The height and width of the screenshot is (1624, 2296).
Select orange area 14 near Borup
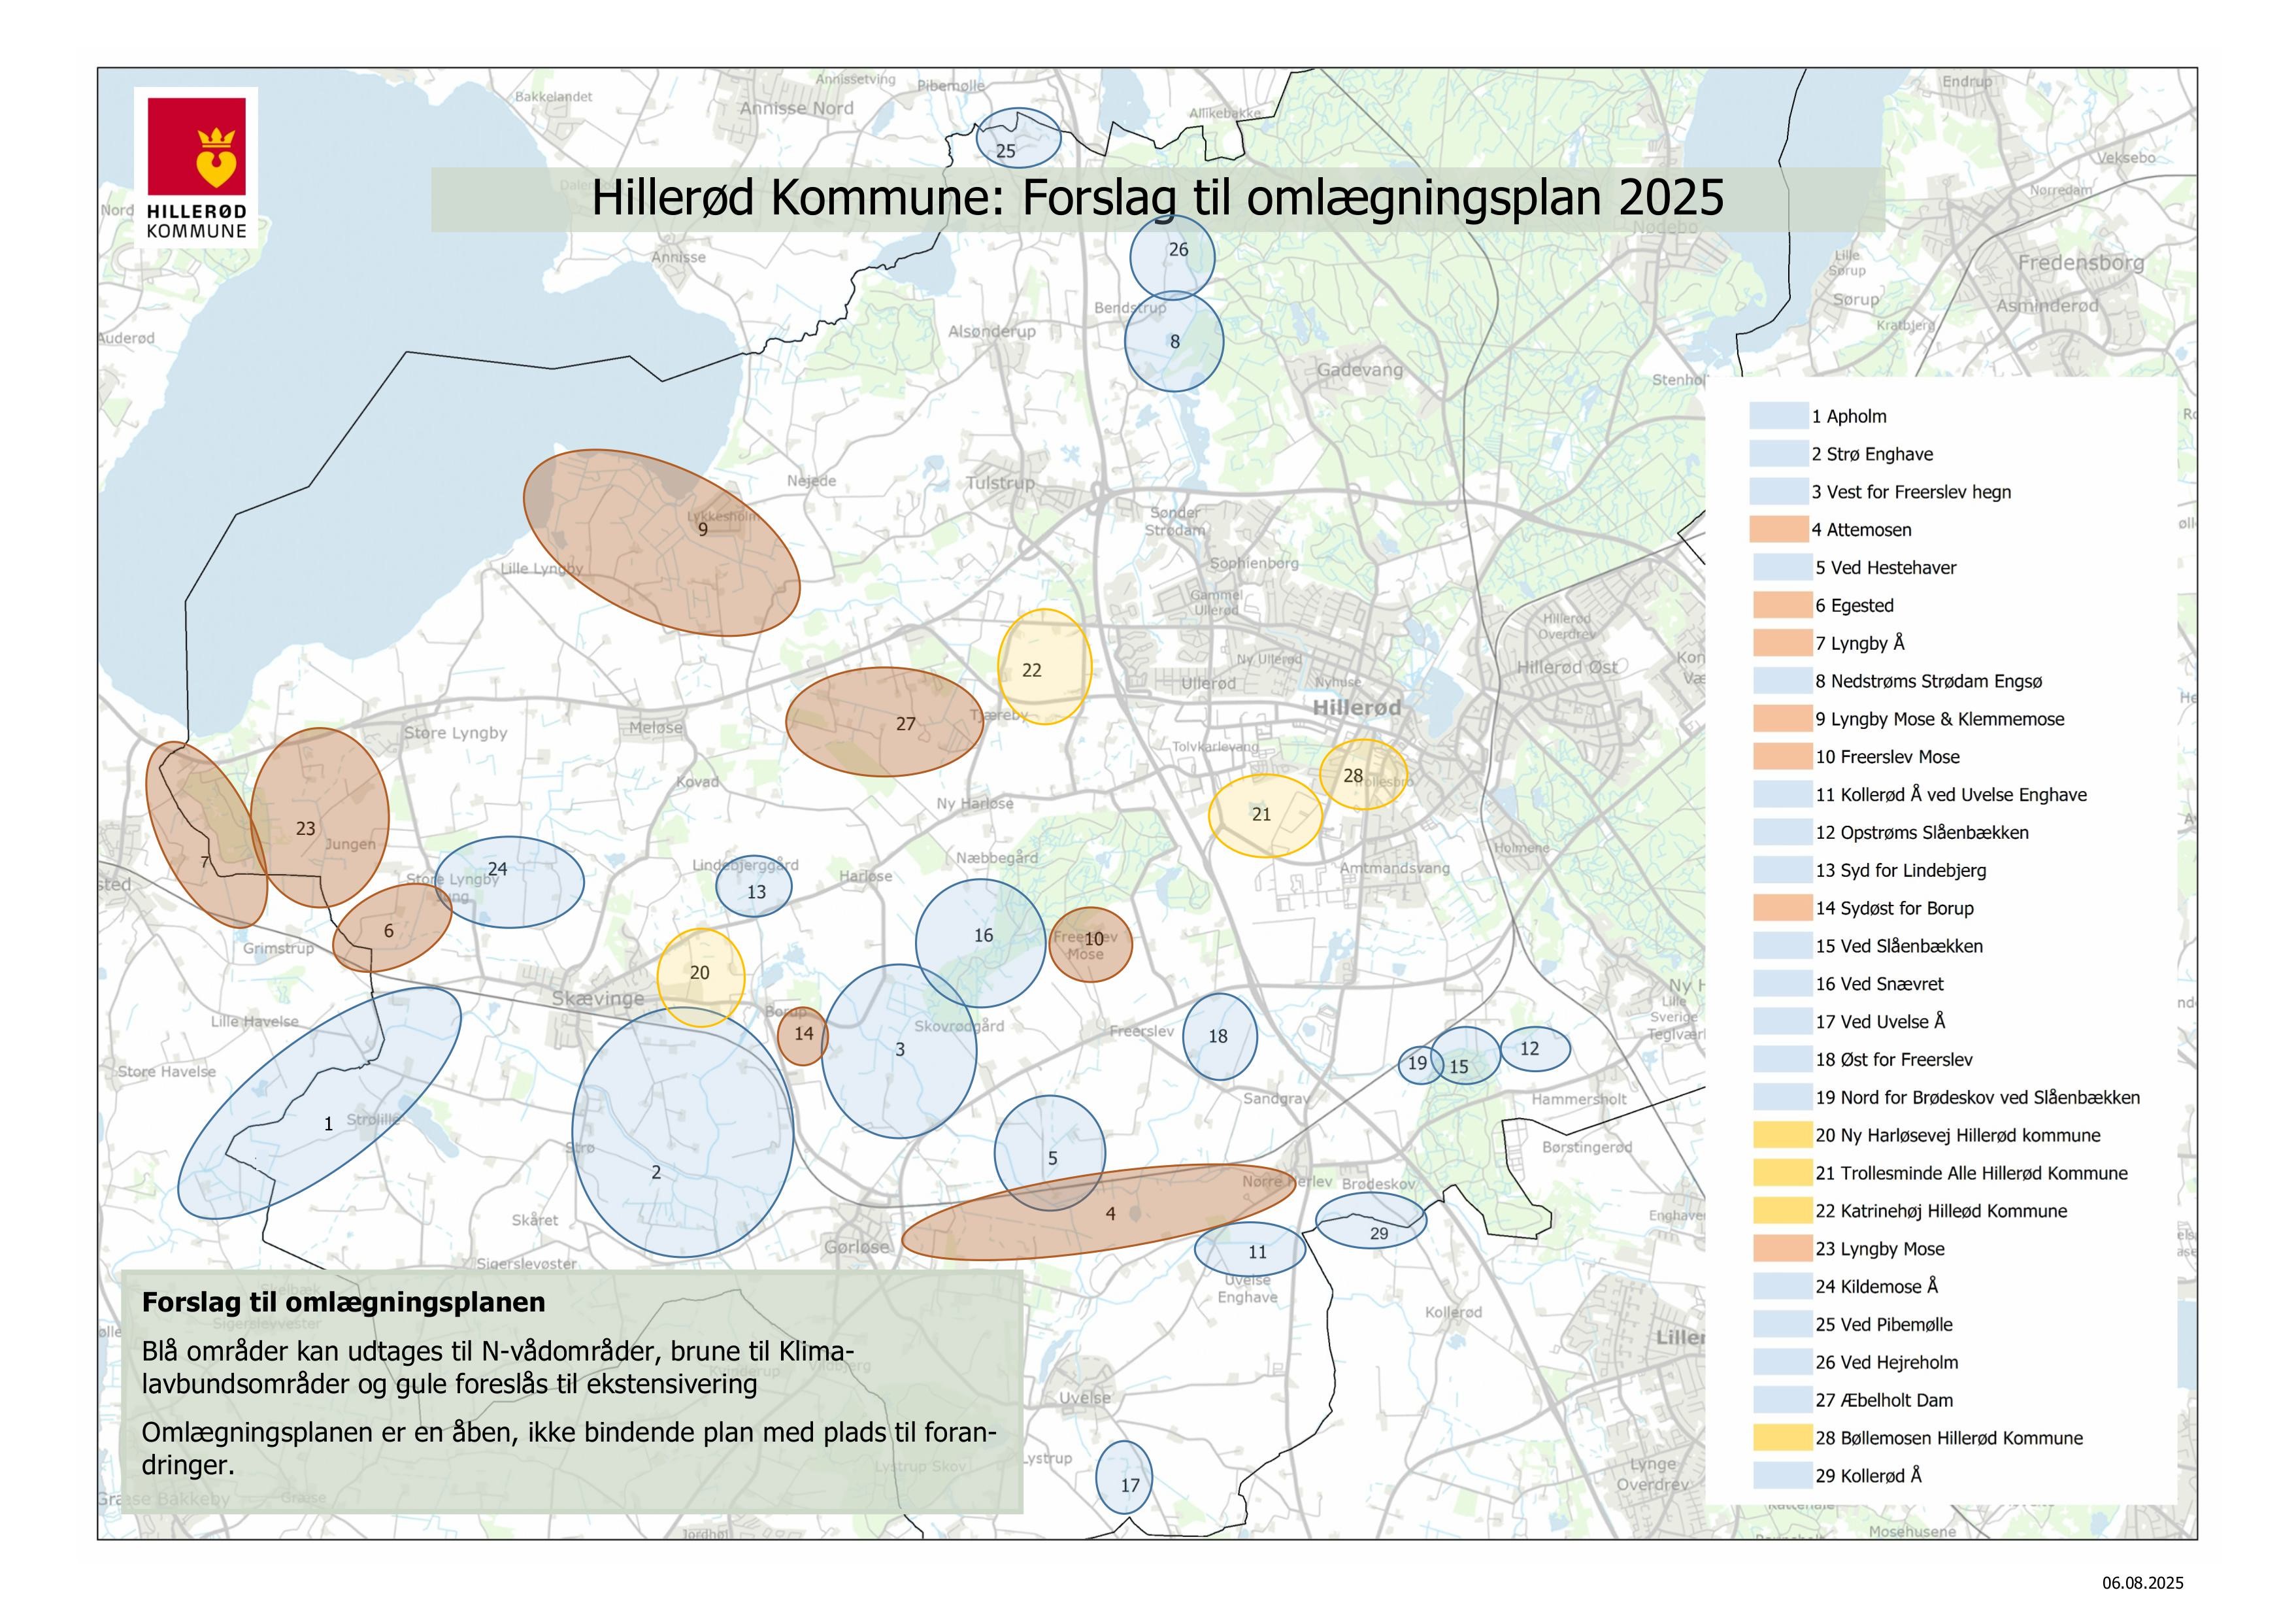tap(803, 1036)
